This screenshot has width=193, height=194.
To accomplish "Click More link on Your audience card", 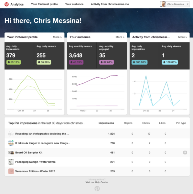I will (x=120, y=37).
